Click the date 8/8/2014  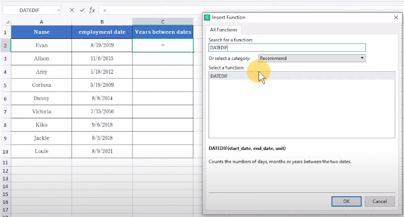[102, 98]
